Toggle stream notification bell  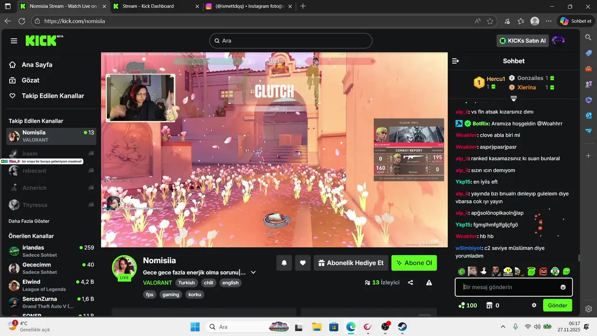(284, 263)
